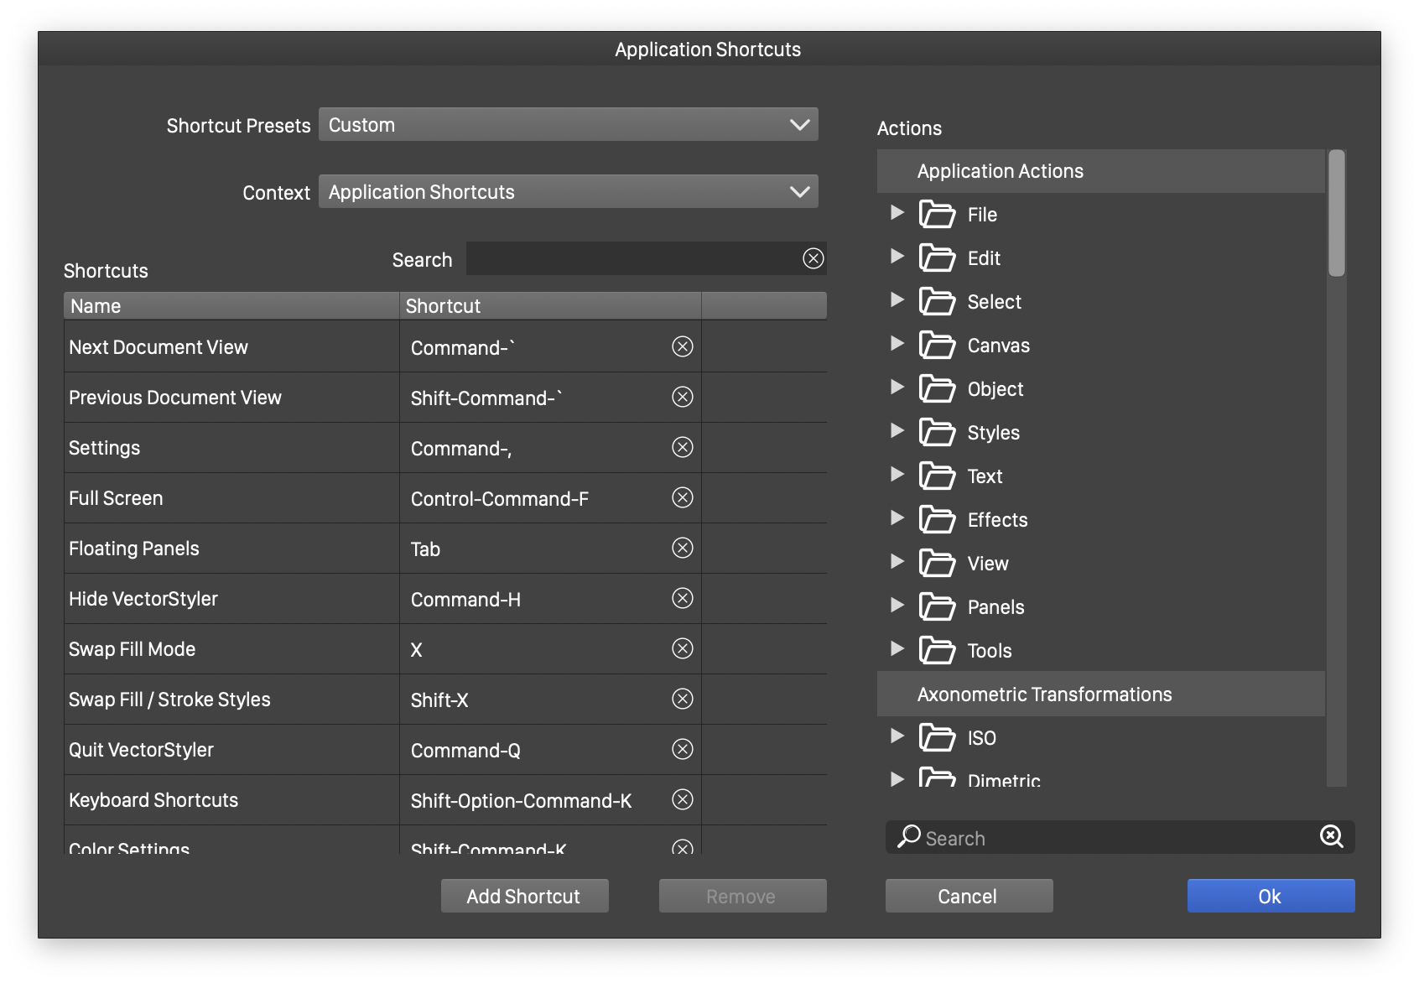Open the Context dropdown menu

(x=568, y=192)
